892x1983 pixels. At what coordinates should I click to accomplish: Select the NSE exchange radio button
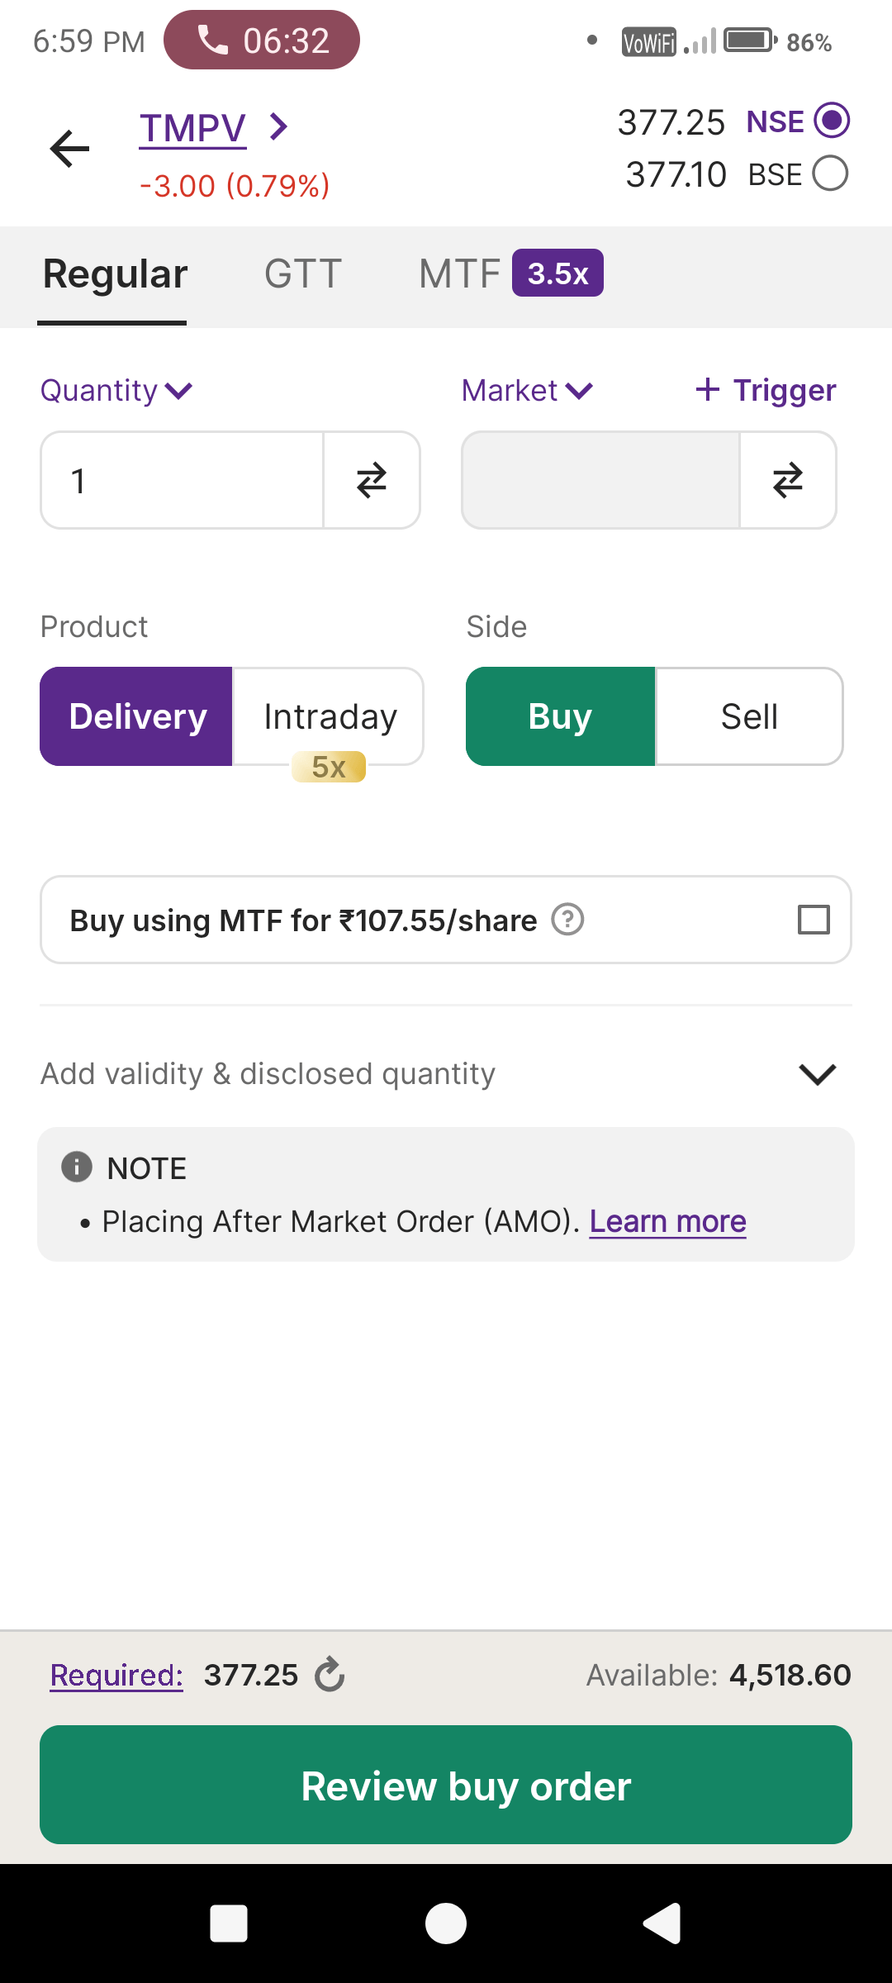pos(831,121)
